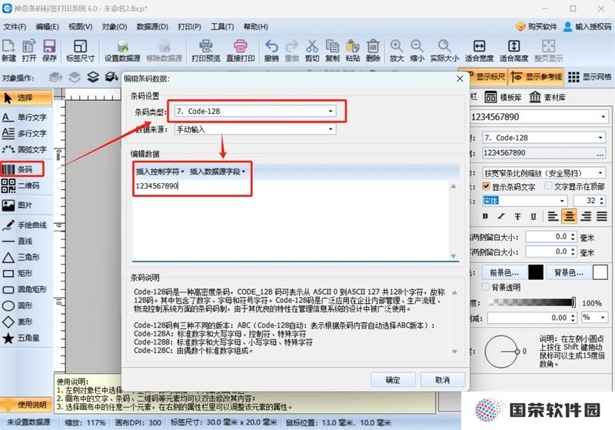Click the black foreground color swatch
The image size is (615, 430).
pos(536,272)
